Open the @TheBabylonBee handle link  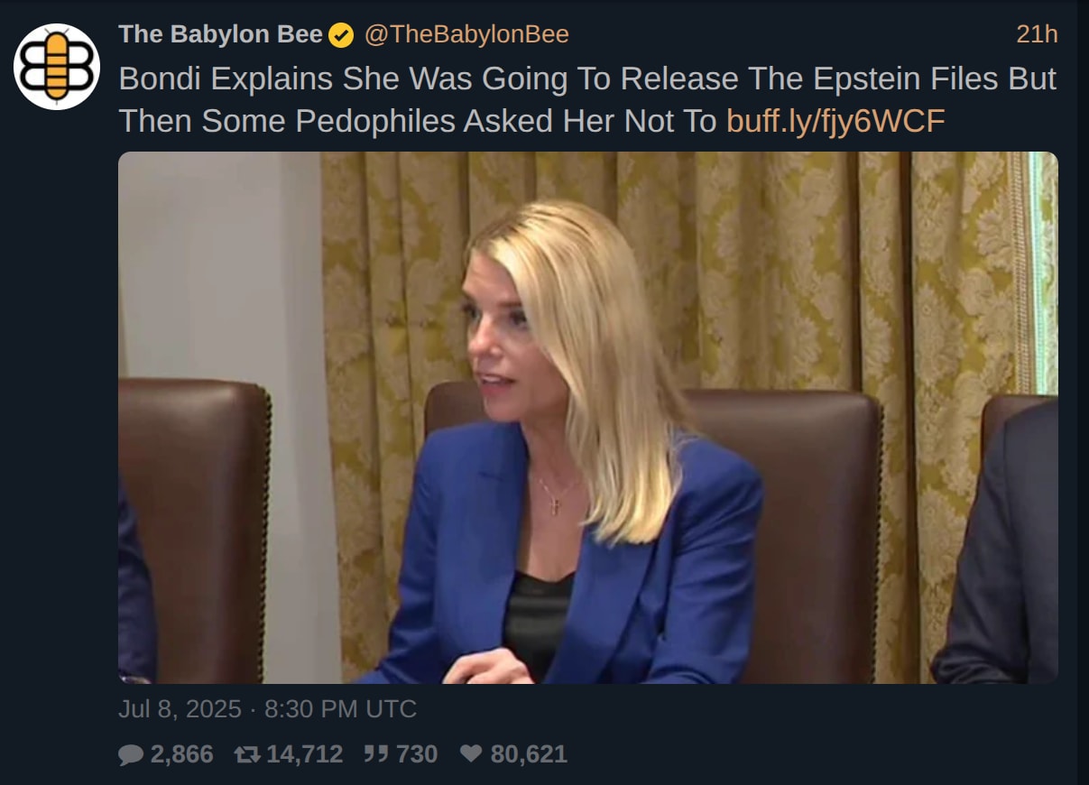coord(466,35)
